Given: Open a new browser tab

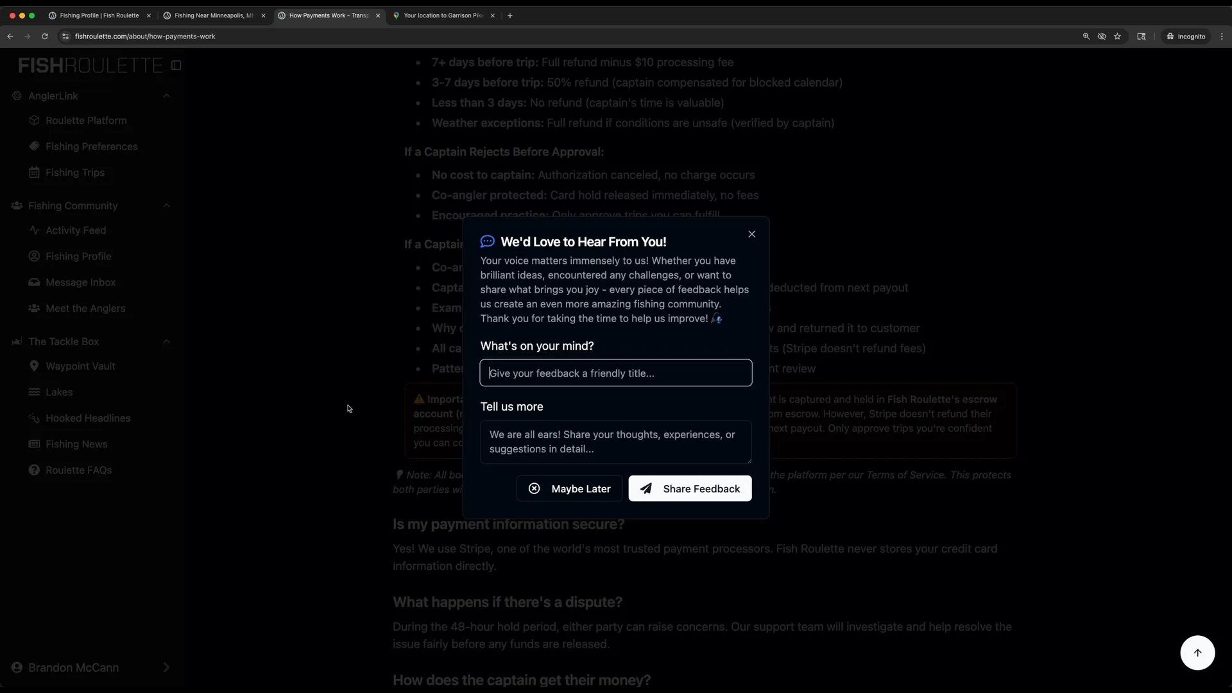Looking at the screenshot, I should [x=509, y=15].
